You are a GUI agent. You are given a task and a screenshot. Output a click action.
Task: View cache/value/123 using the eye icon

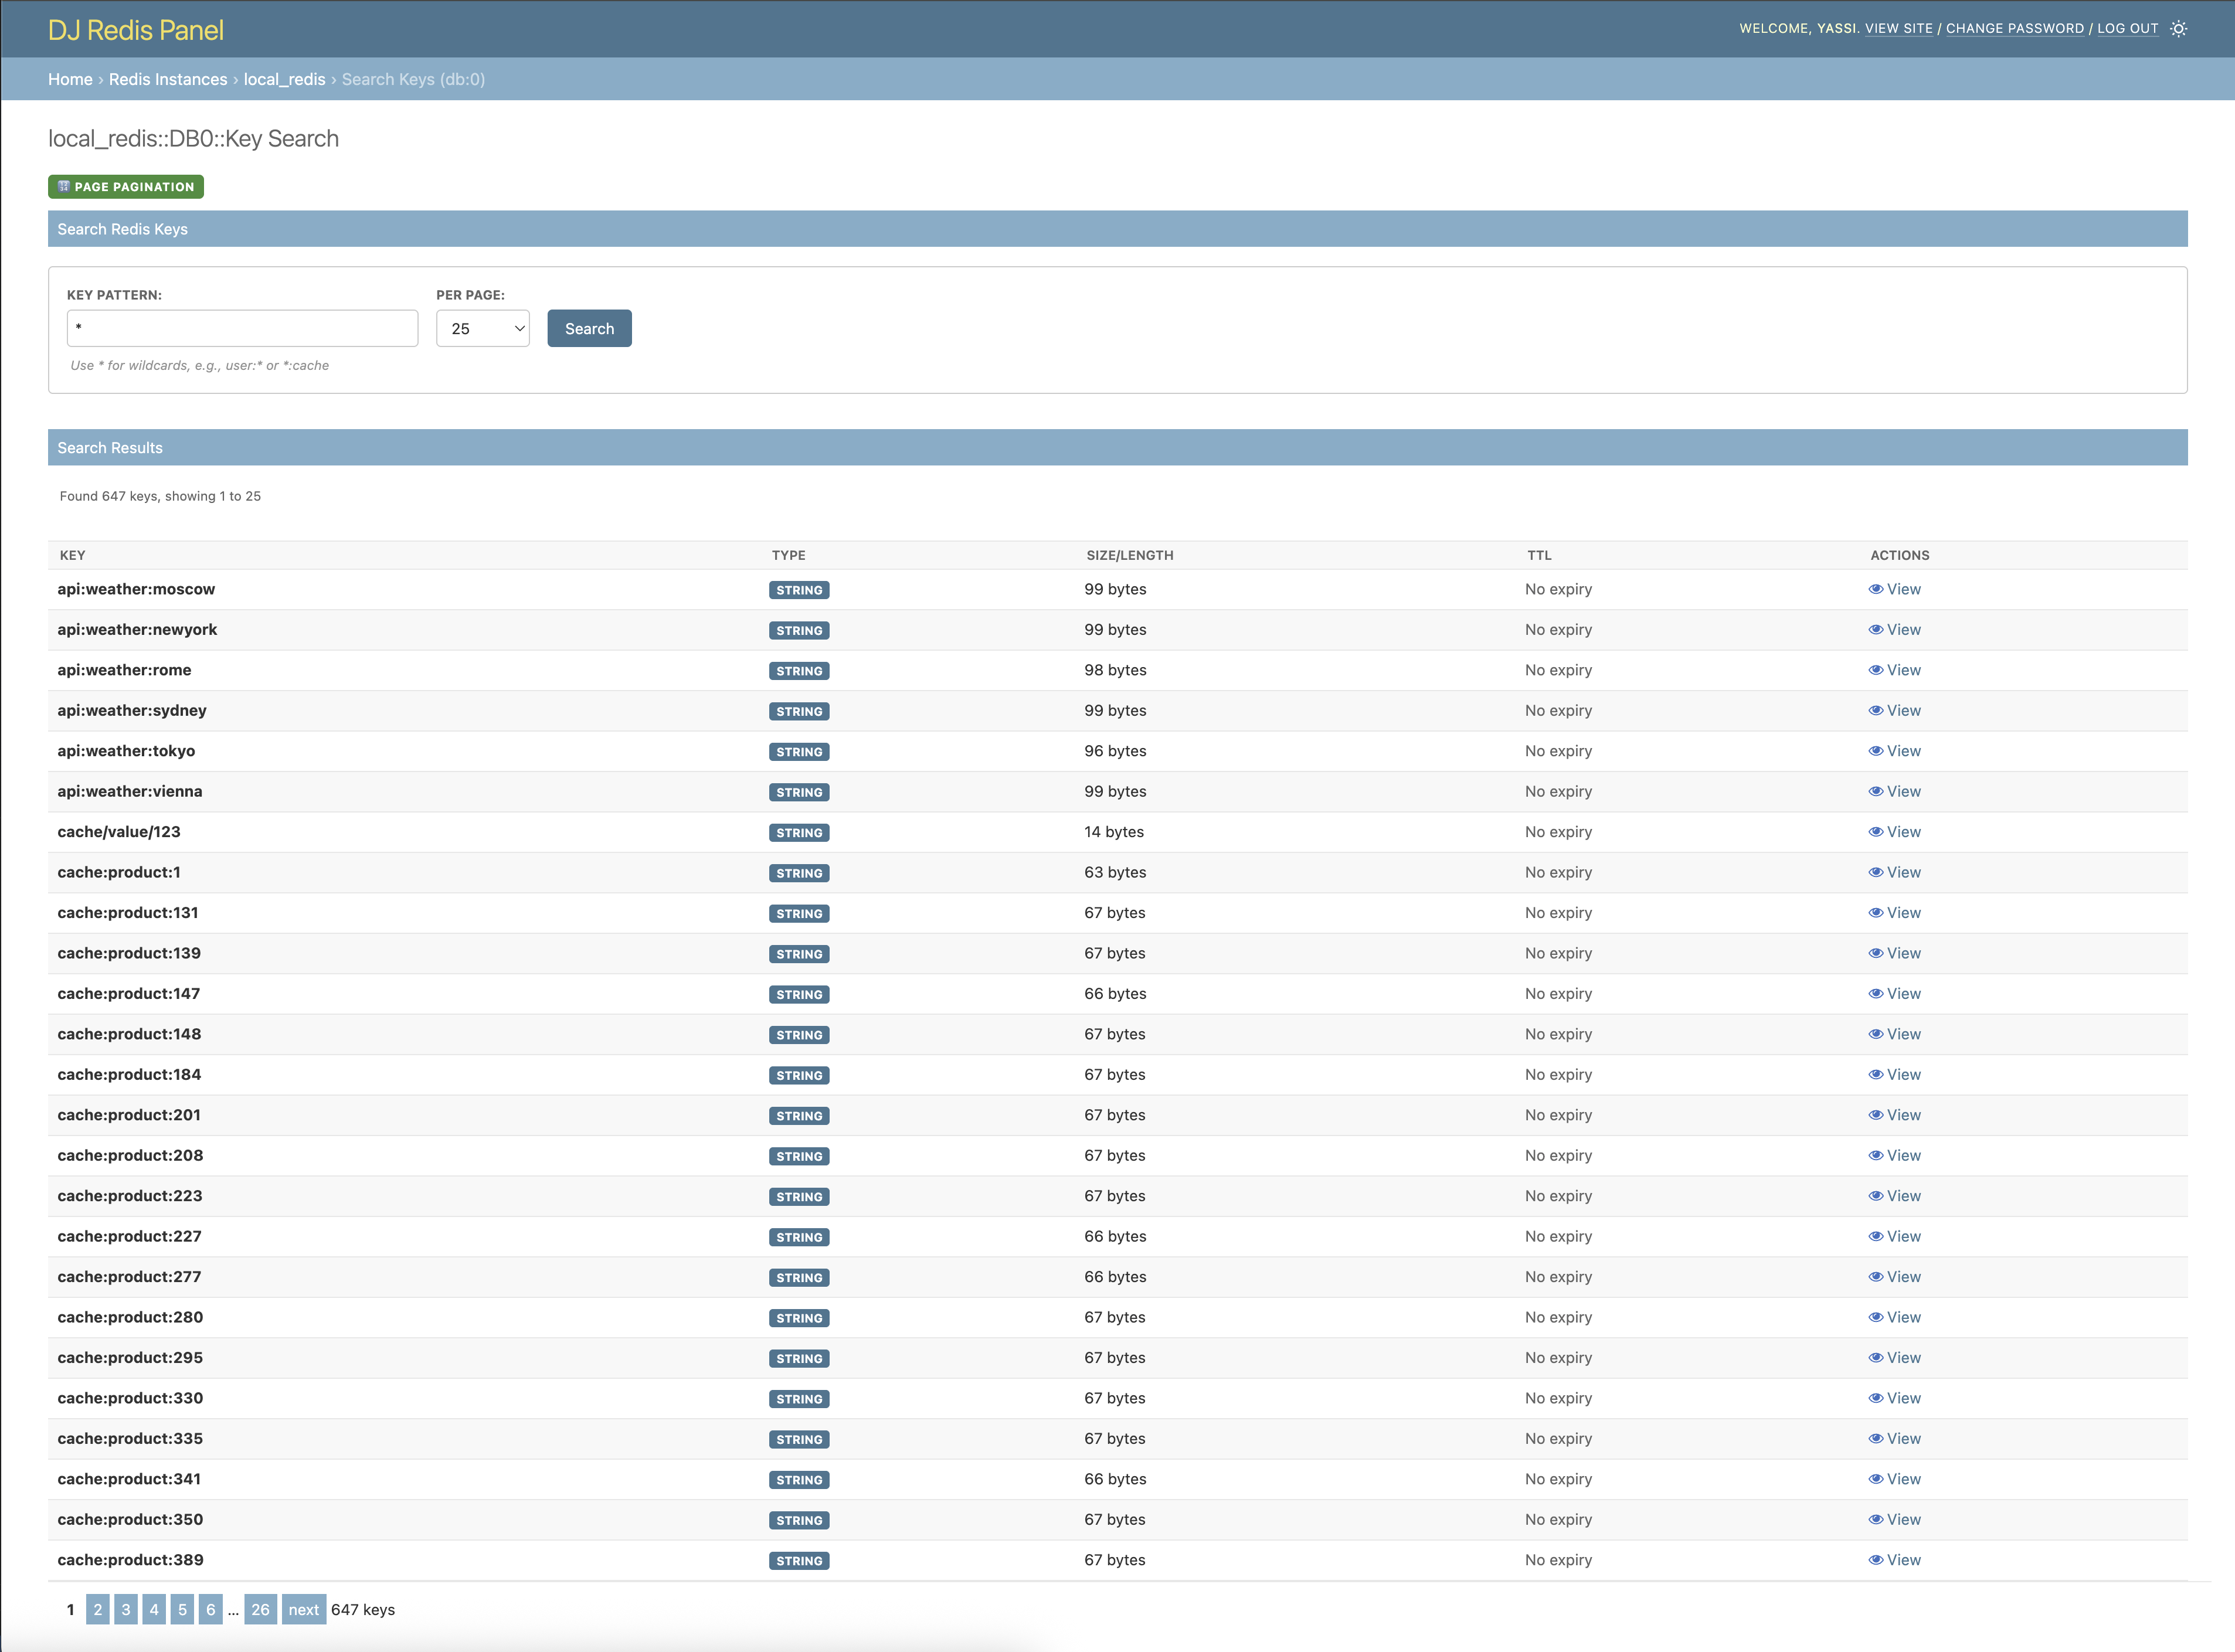click(x=1877, y=831)
